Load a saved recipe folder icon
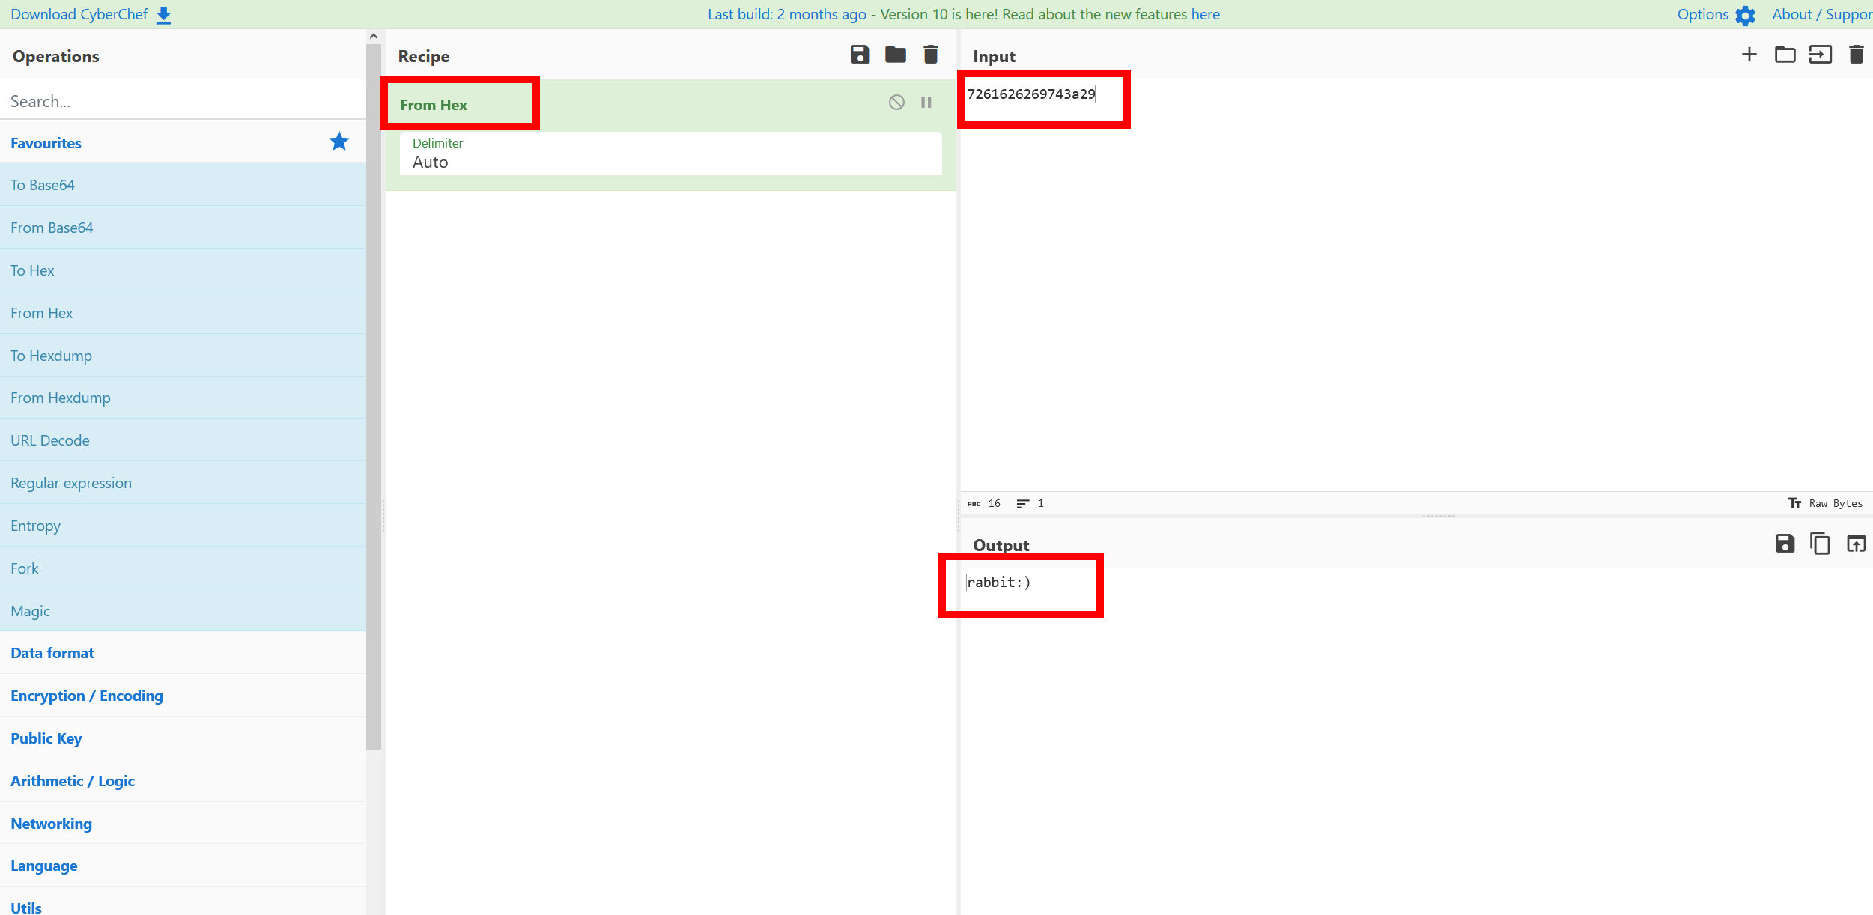The image size is (1873, 915). (895, 55)
